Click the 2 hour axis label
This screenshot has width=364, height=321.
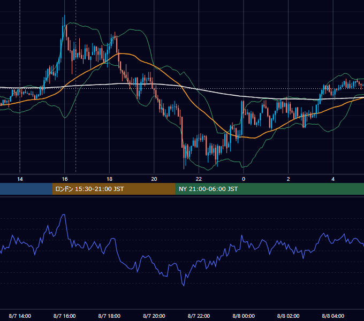[x=289, y=179]
